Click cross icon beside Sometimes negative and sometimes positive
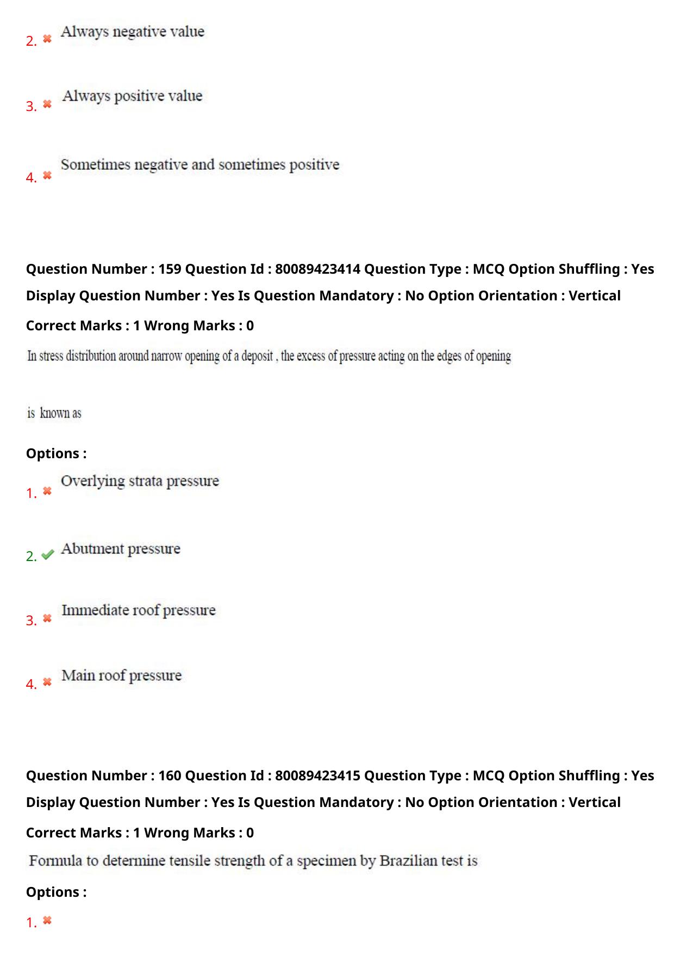The image size is (674, 955). [x=47, y=175]
